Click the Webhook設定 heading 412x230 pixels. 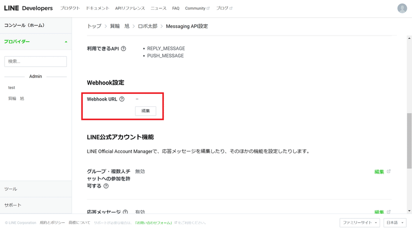tap(106, 83)
